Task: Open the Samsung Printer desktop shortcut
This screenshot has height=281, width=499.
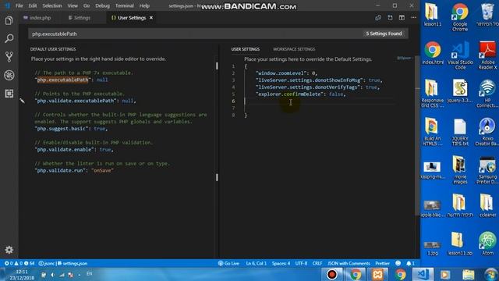Action: tap(487, 170)
